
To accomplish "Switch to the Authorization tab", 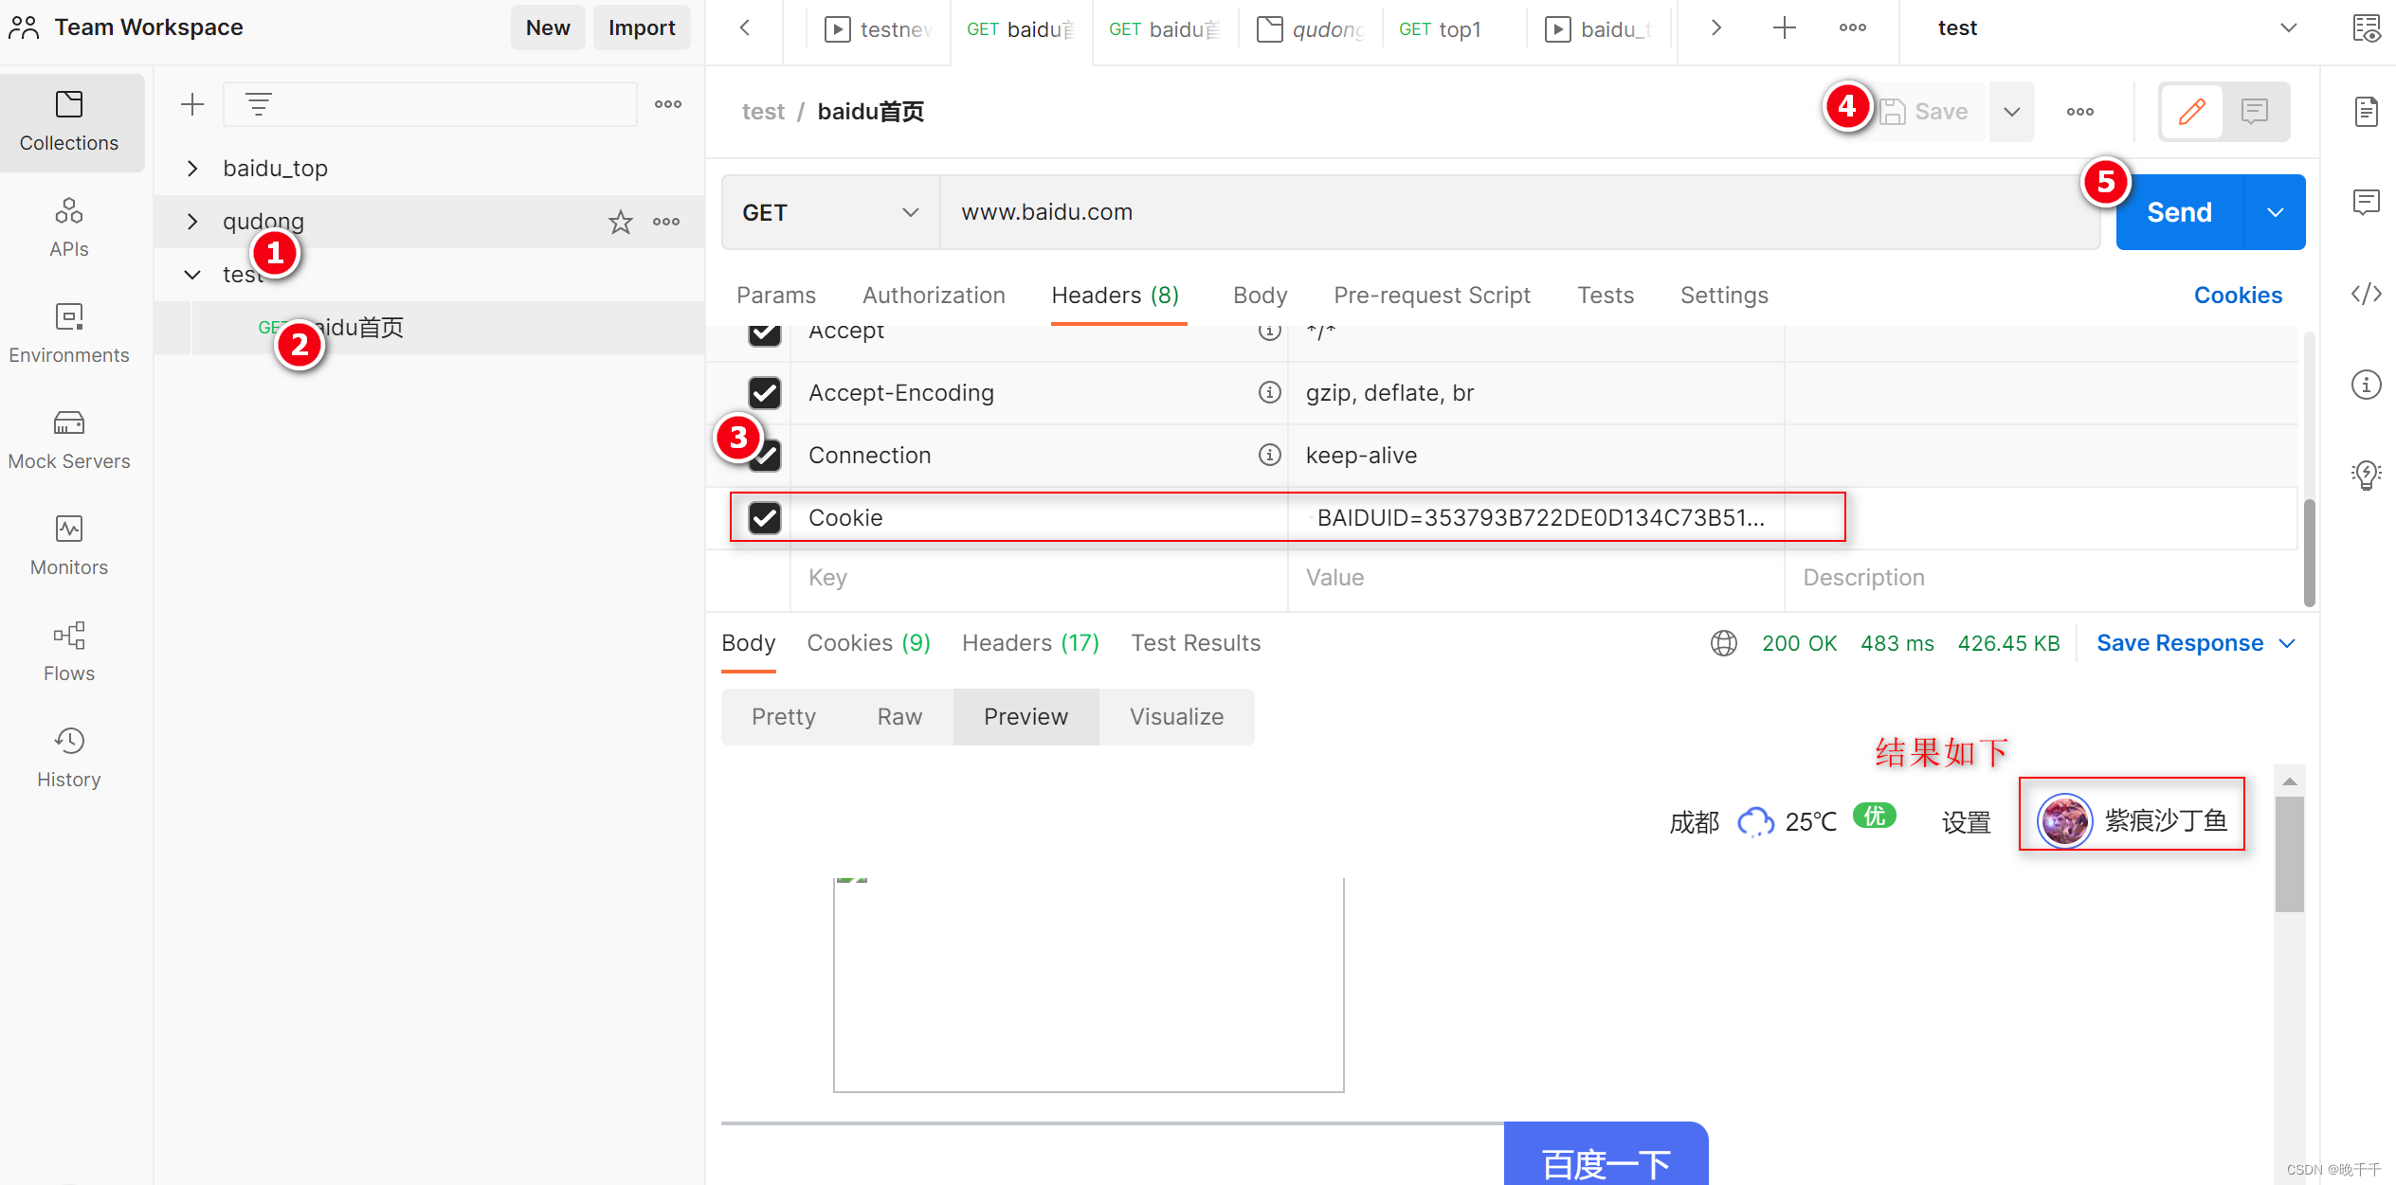I will [934, 296].
